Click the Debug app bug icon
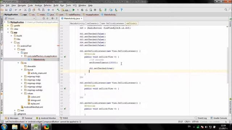 coord(82,10)
